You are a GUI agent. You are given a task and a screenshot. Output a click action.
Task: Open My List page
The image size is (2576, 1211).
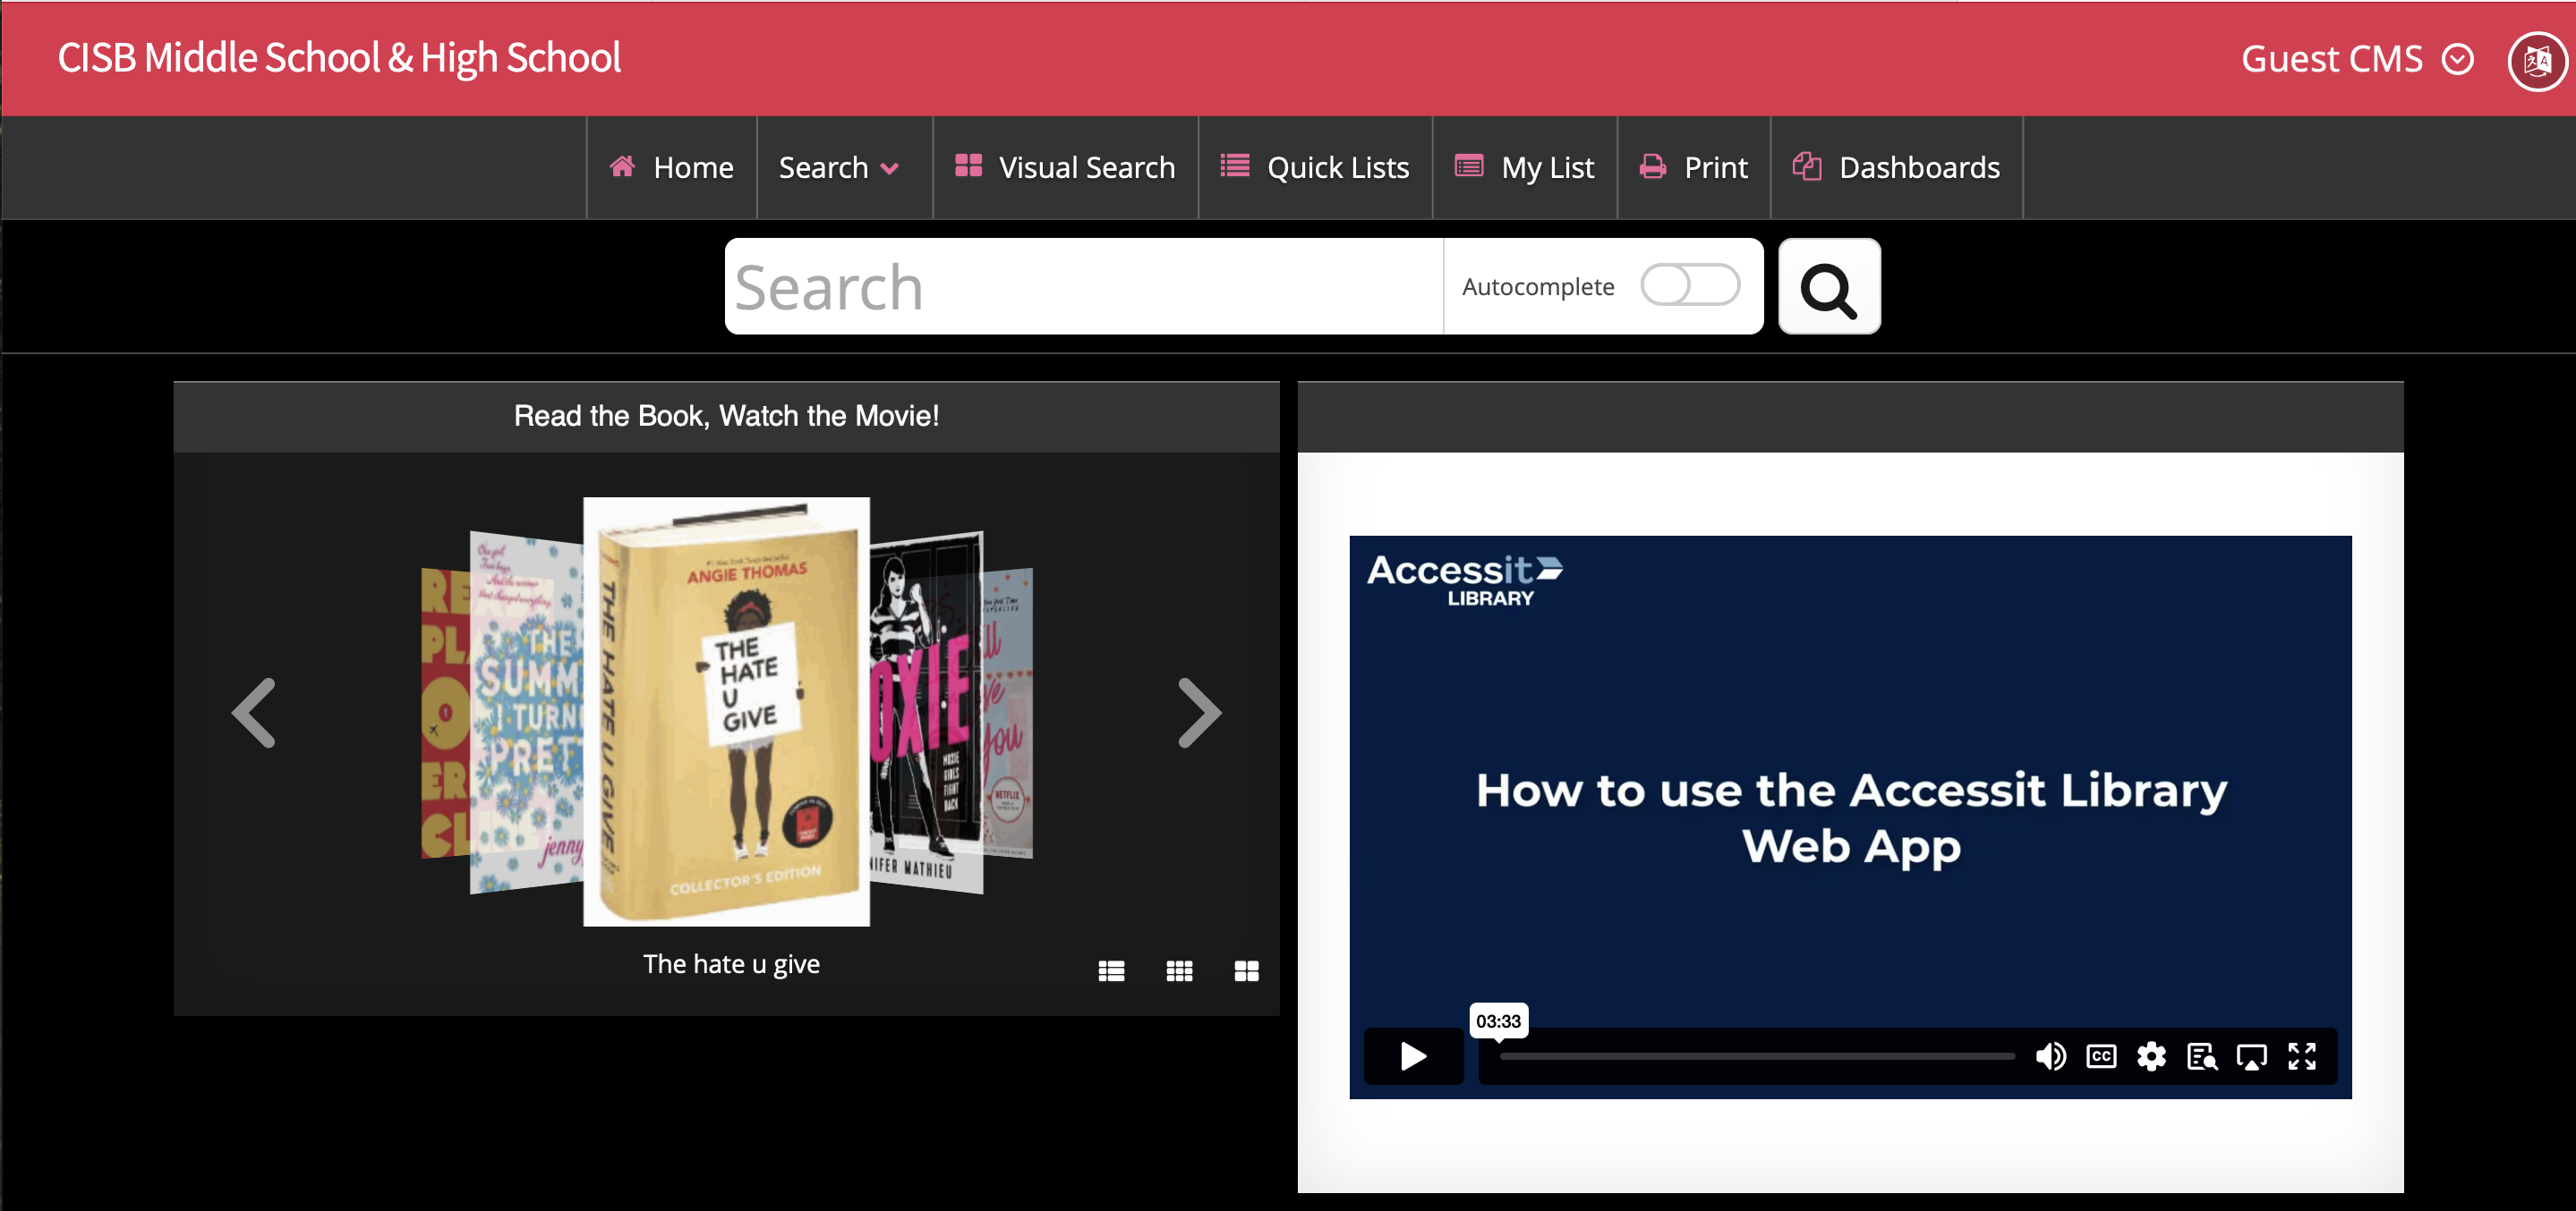click(x=1524, y=167)
